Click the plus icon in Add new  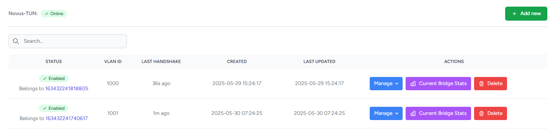click(x=514, y=14)
